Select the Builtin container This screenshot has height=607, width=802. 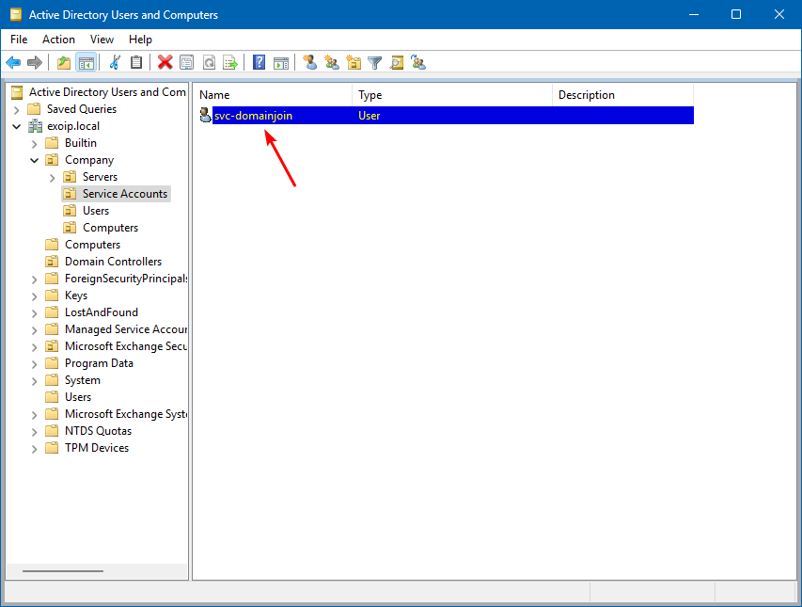pyautogui.click(x=80, y=143)
